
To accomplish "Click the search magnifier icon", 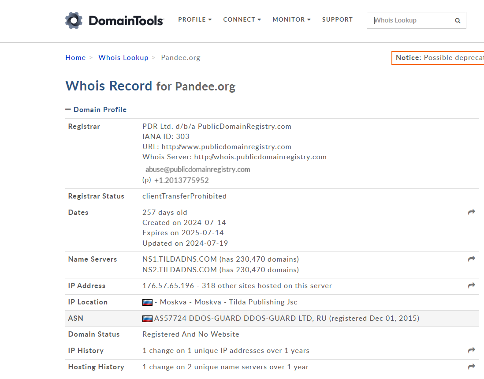I will (458, 21).
